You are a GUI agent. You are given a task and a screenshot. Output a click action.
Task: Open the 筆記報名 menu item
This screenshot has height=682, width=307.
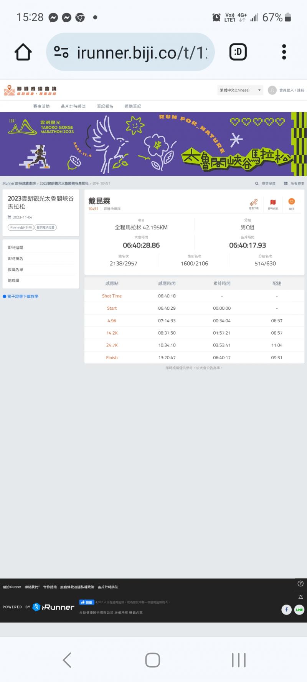click(105, 106)
